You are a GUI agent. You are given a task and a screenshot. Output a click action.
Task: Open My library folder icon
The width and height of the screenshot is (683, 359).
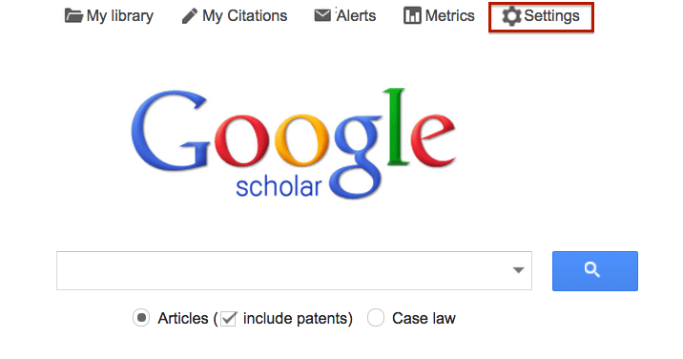point(73,15)
